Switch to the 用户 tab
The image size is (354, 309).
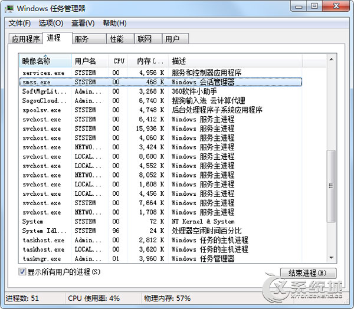click(x=175, y=39)
